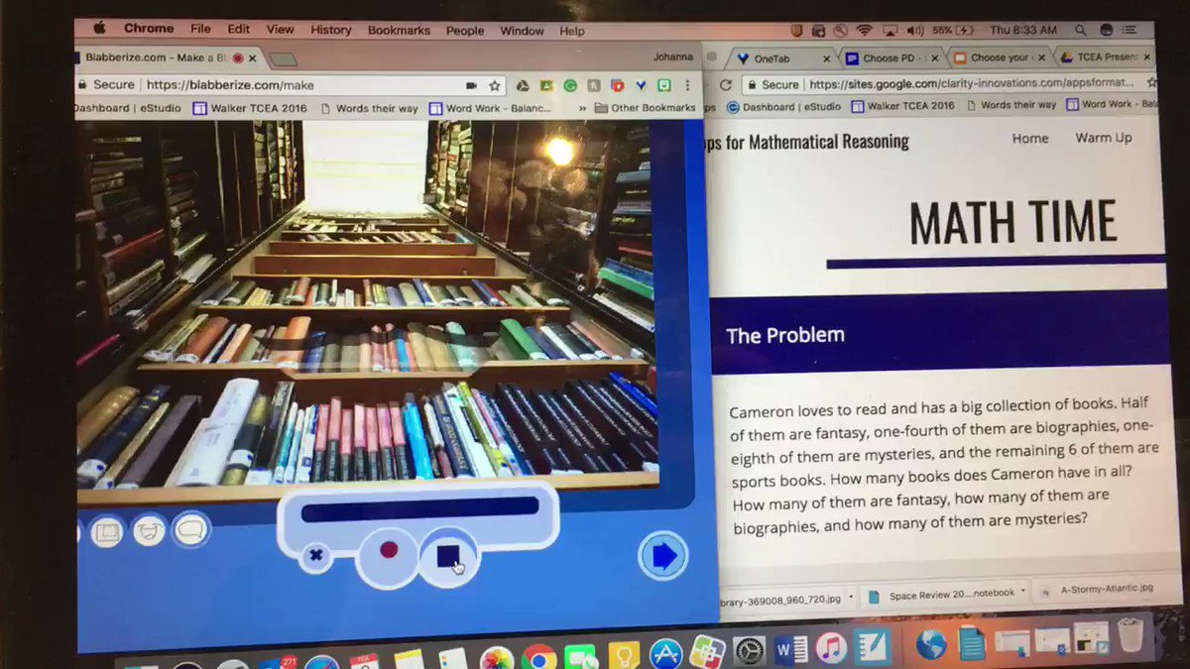The image size is (1190, 669).
Task: Open the Google Drive extension icon
Action: [522, 86]
